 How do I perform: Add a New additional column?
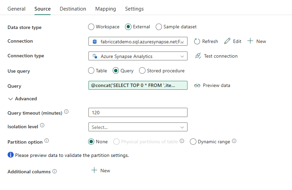pos(101,171)
